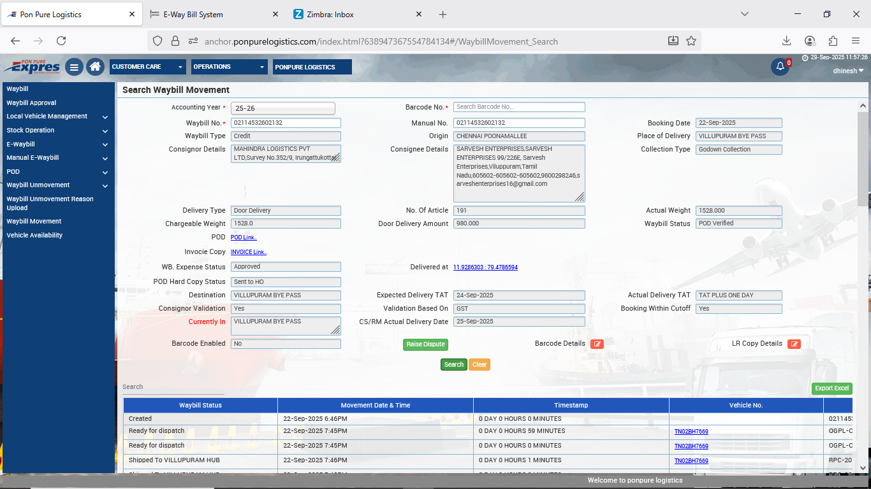Open the CUSTOMER CARE dropdown menu
The width and height of the screenshot is (871, 489).
pos(147,67)
